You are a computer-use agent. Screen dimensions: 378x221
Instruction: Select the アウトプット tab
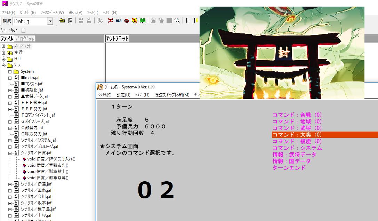click(117, 38)
